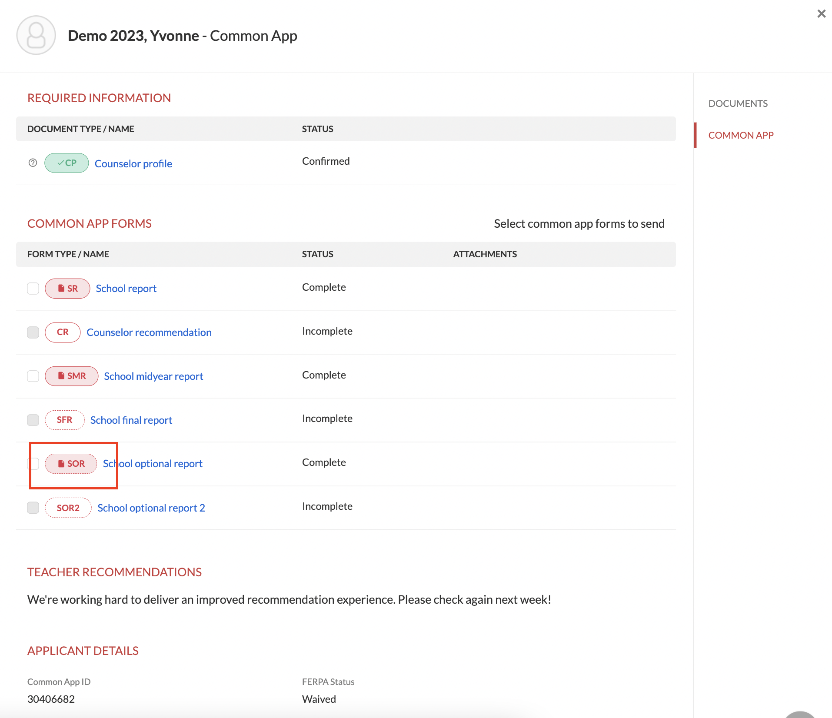Click the FERPA Status value Waived
The width and height of the screenshot is (832, 718).
(x=319, y=699)
